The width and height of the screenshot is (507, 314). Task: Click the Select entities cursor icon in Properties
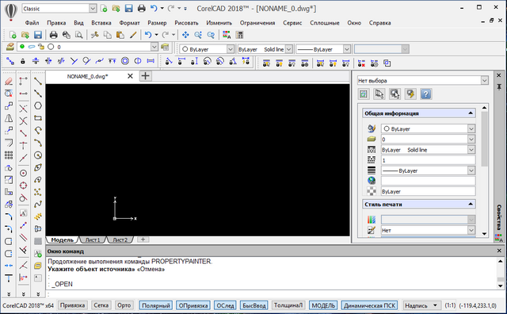point(379,94)
